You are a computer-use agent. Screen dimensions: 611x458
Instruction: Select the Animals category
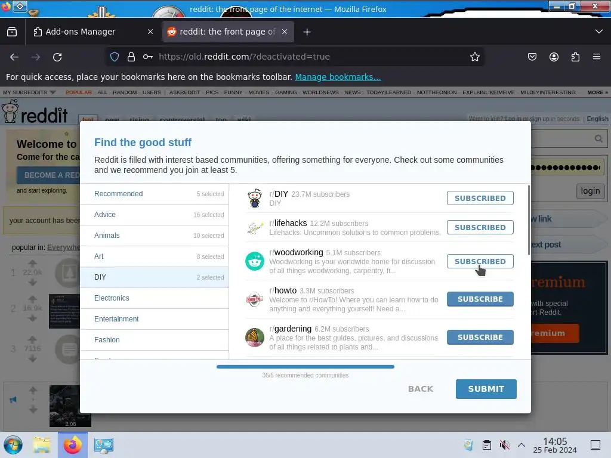(x=155, y=236)
